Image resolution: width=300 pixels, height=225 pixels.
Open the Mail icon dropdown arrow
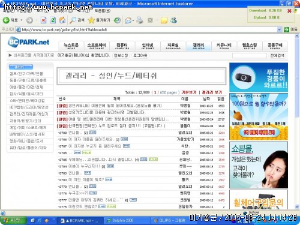click(133, 20)
